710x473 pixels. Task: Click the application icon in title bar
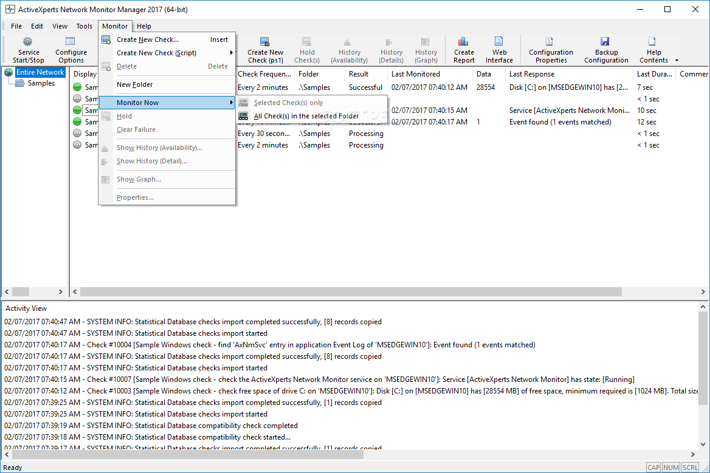10,9
